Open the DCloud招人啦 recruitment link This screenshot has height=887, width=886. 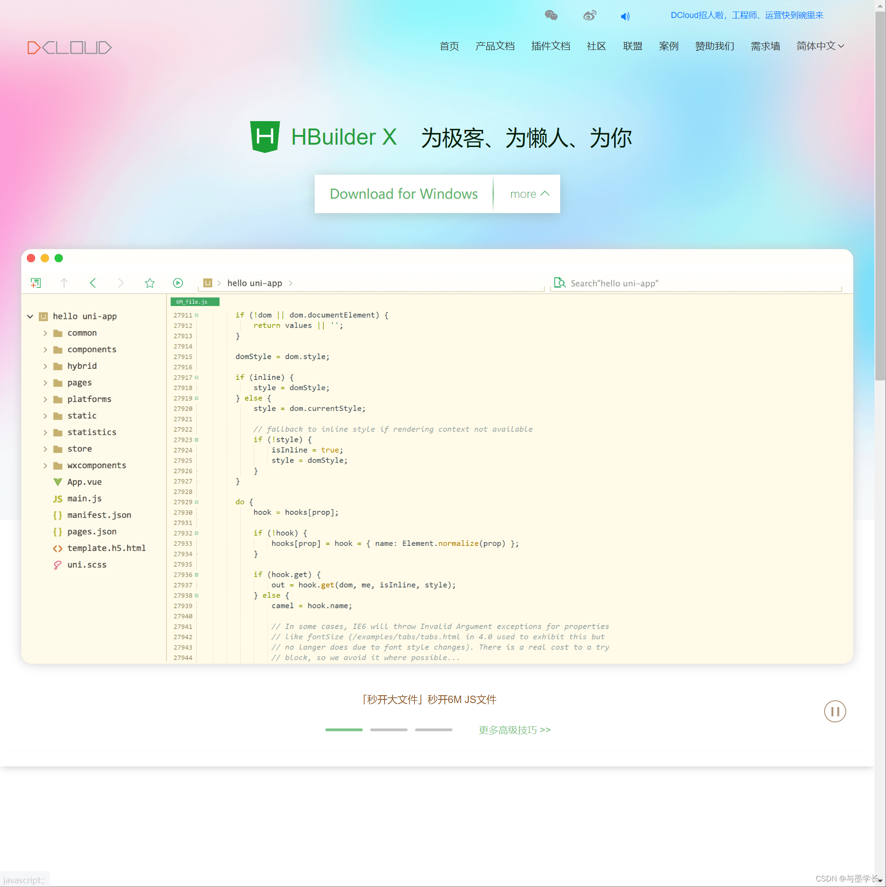click(x=747, y=16)
